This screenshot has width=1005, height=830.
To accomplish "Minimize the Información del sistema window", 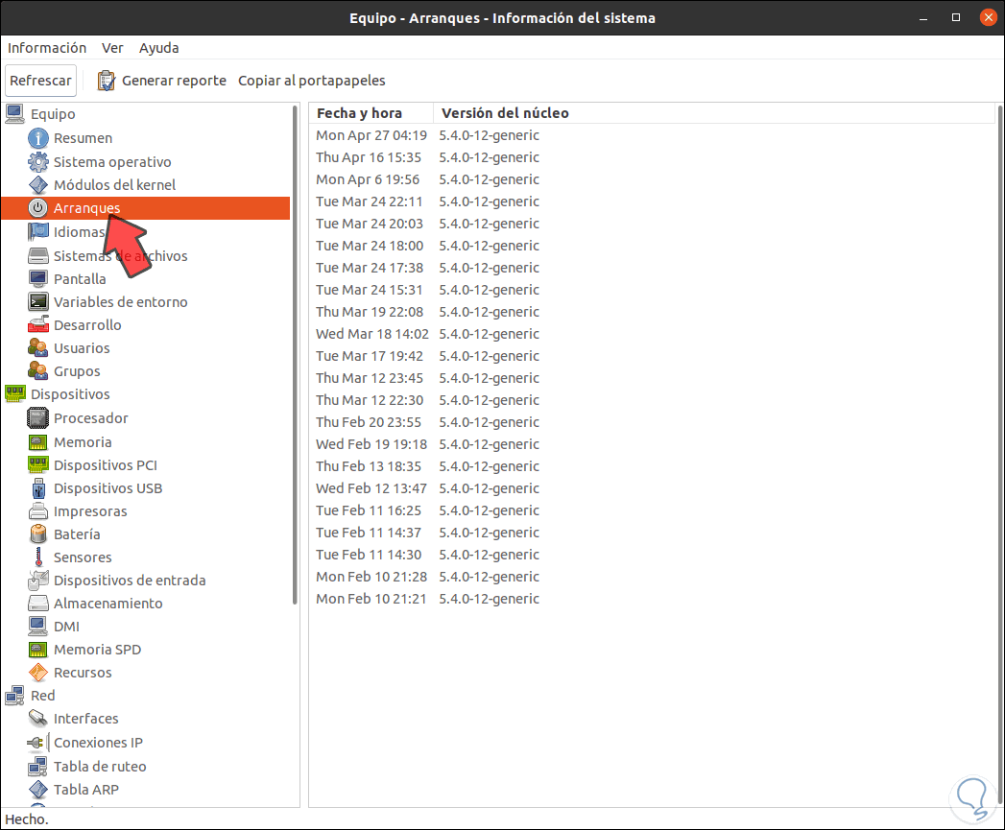I will 923,18.
